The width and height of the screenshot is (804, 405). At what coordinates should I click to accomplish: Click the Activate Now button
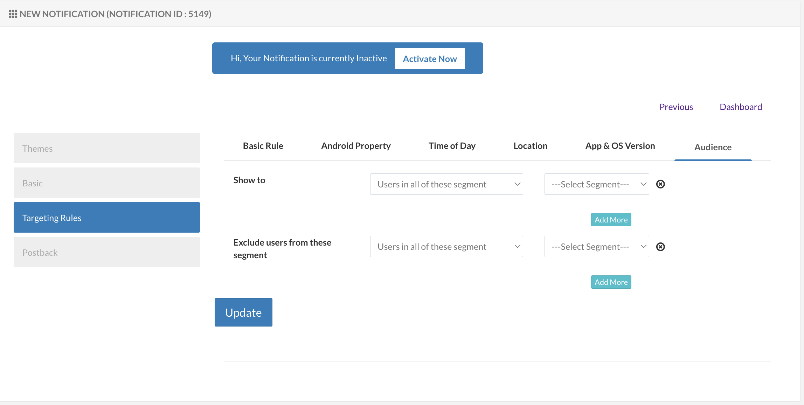click(430, 59)
